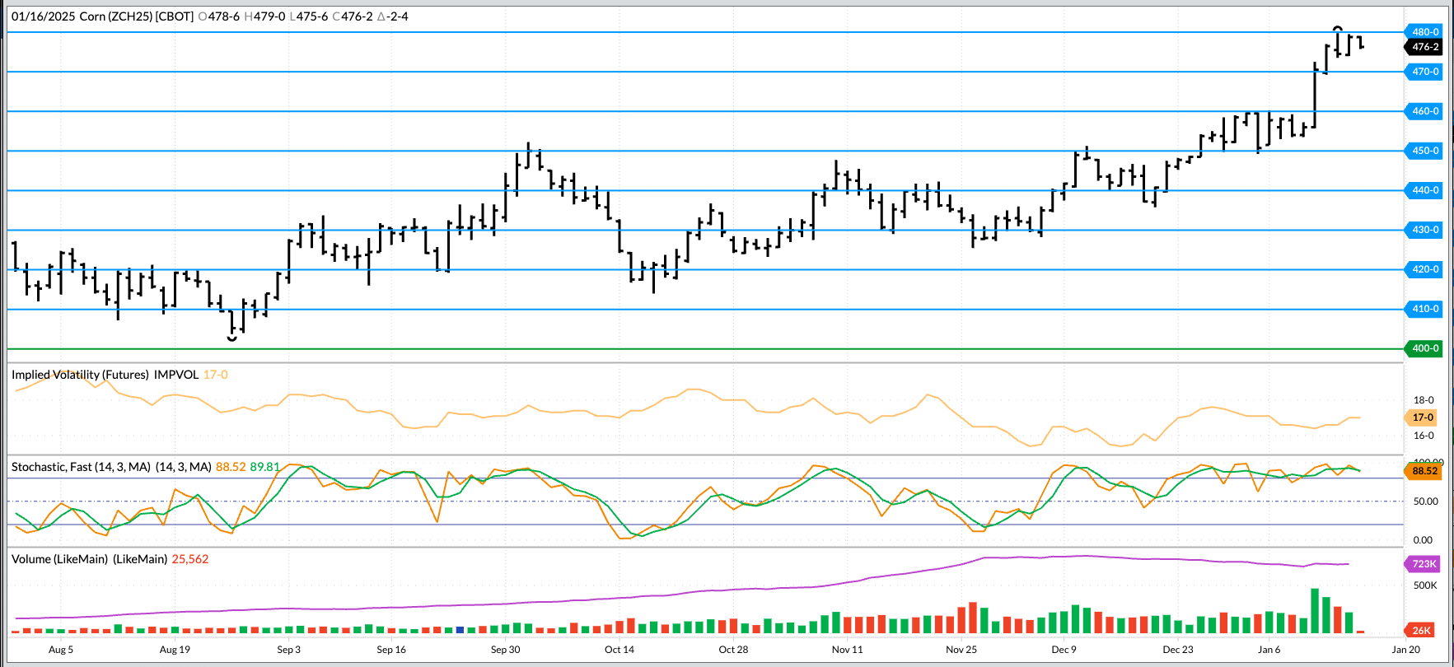This screenshot has height=667, width=1454.
Task: Click the arc marker at the chart low
Action: coord(232,338)
